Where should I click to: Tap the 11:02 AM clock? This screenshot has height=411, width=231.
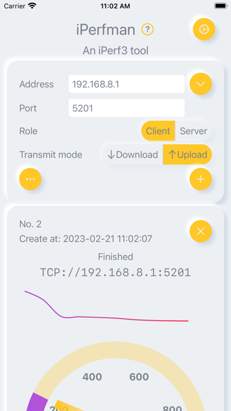tap(115, 6)
